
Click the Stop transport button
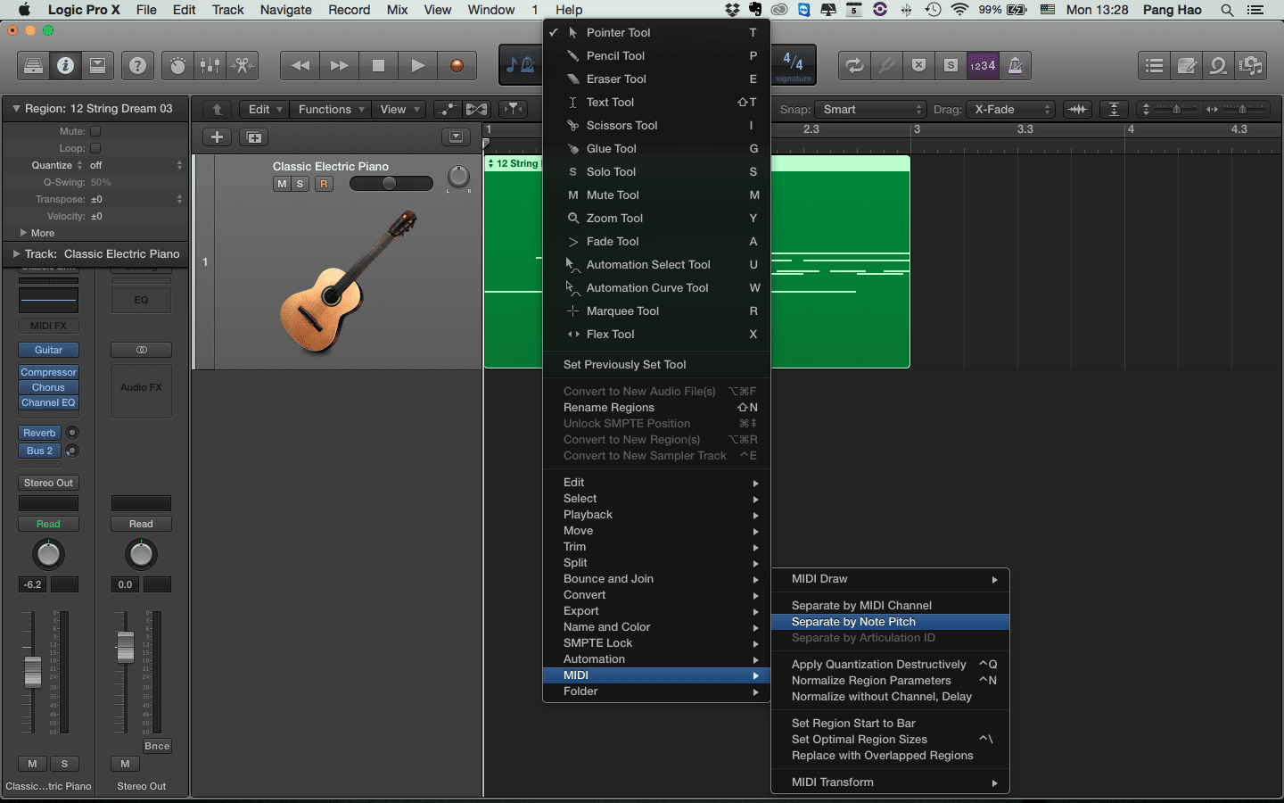pyautogui.click(x=378, y=65)
